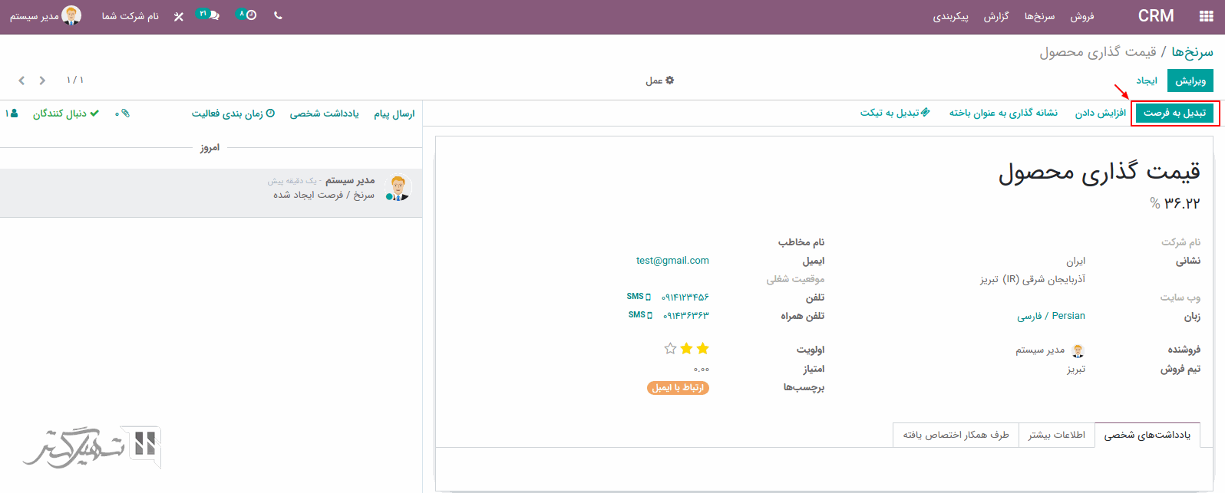This screenshot has height=493, width=1225.
Task: Switch to طرف همکار اختصاص یافته tab
Action: coord(956,435)
